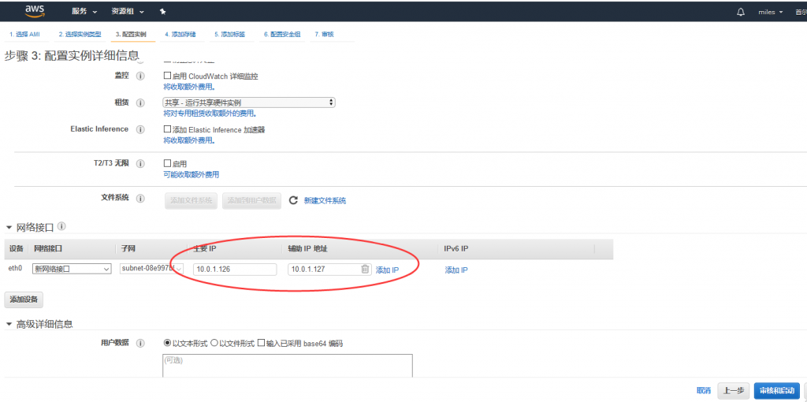The width and height of the screenshot is (807, 402).
Task: Click the 主要 IP field with 10.0.1.126
Action: pos(235,270)
